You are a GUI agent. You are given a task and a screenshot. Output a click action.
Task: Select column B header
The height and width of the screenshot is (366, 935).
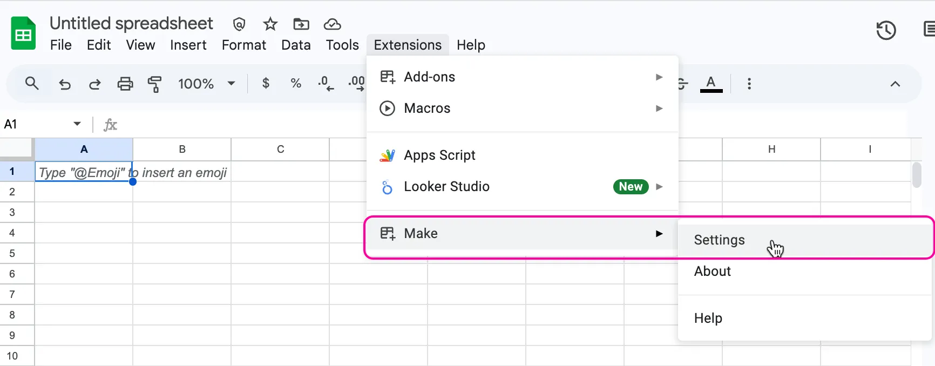coord(182,150)
